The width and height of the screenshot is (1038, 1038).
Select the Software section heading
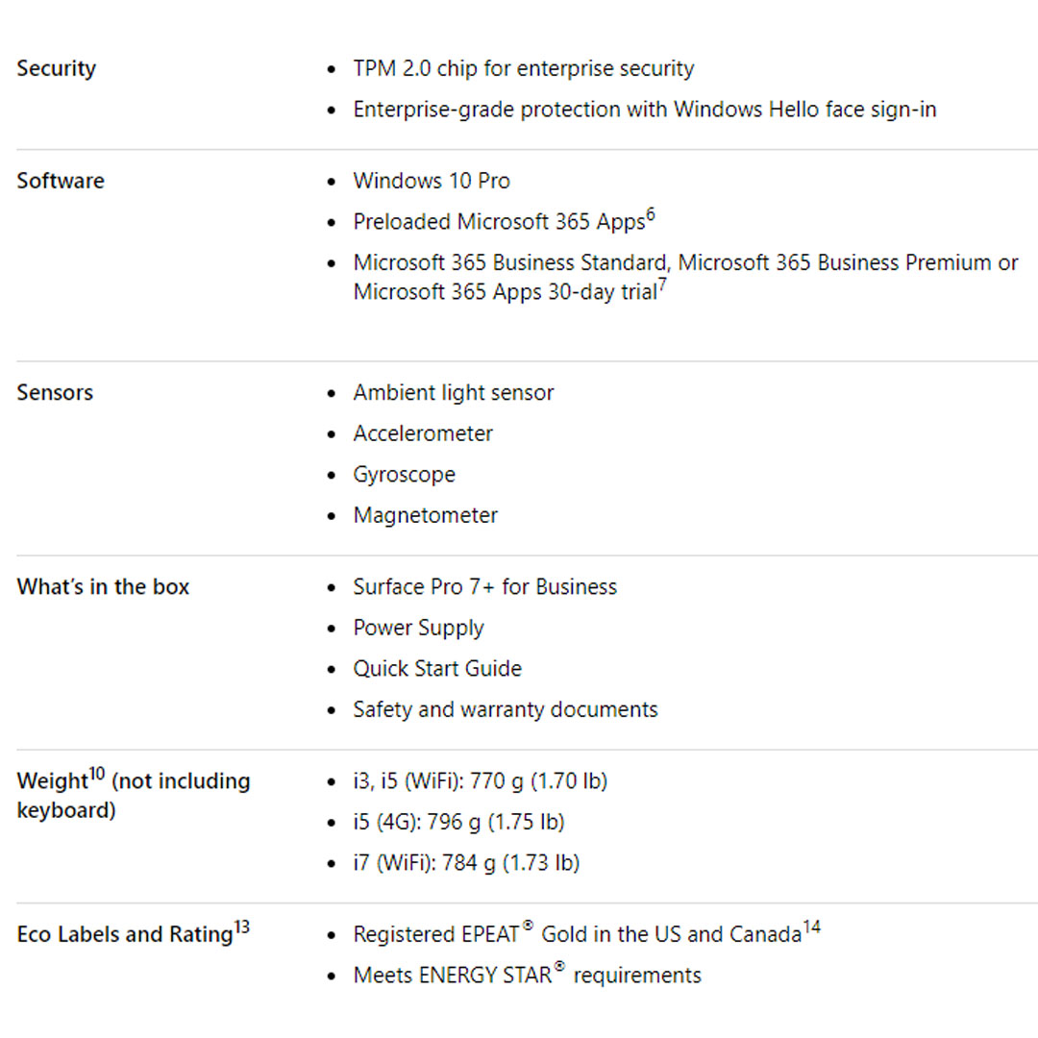click(61, 181)
